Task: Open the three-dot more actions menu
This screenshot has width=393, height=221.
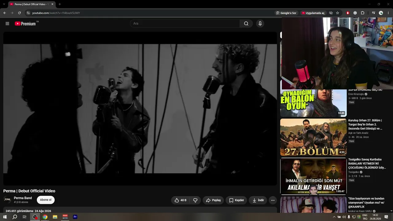Action: tap(273, 200)
